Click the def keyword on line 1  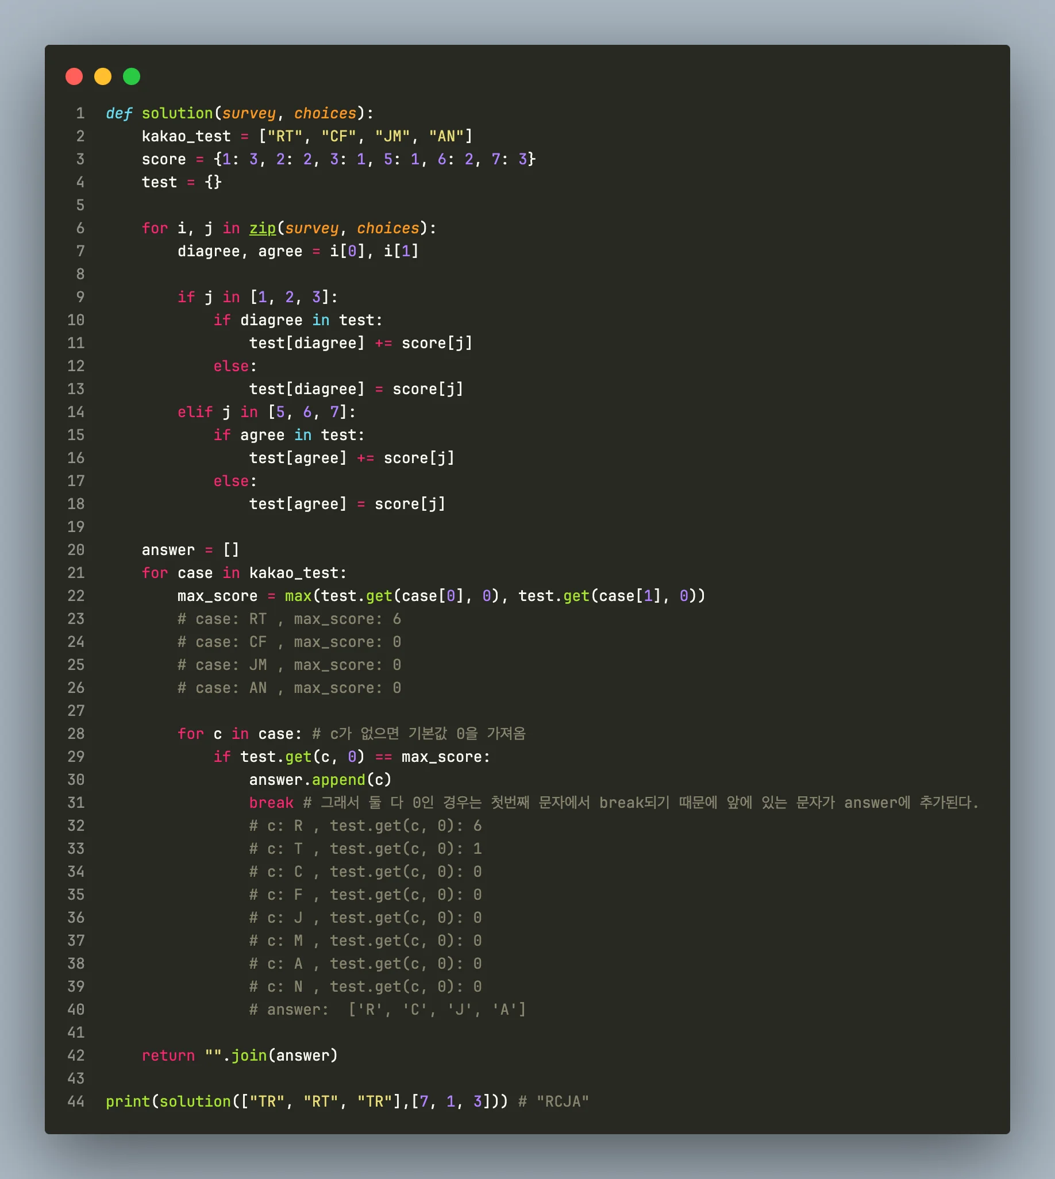click(x=119, y=114)
